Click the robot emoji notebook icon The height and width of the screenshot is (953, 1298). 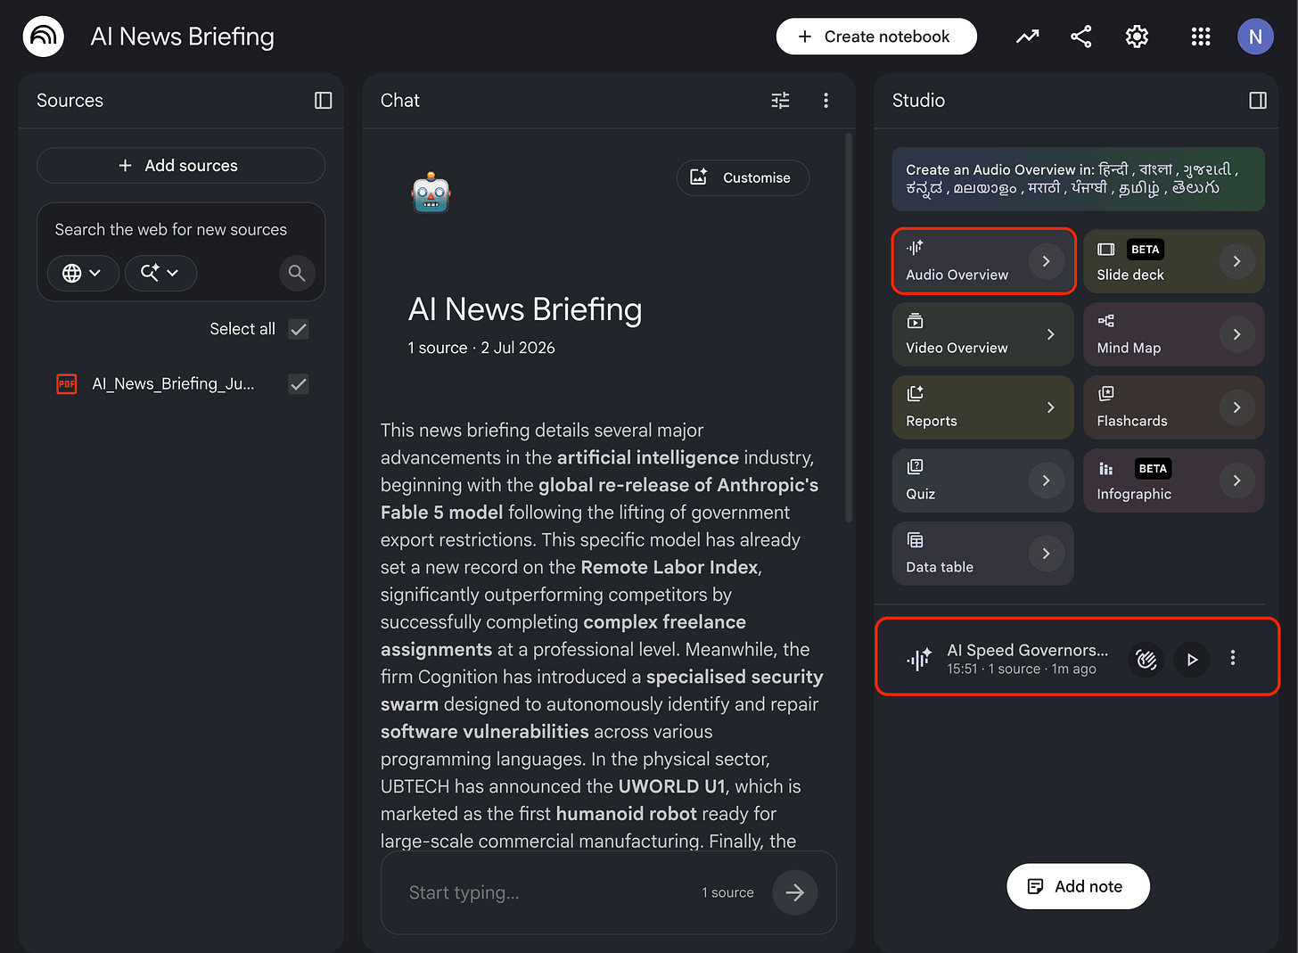tap(431, 193)
